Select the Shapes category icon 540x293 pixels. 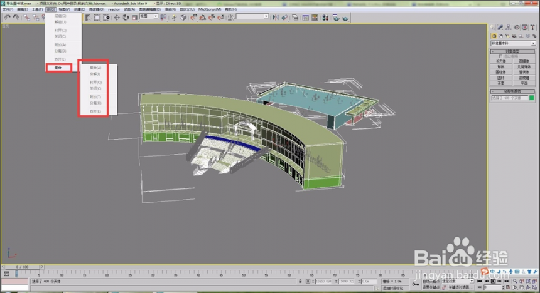pos(500,36)
